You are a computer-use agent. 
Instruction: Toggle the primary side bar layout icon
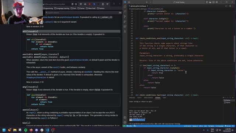click(207, 2)
